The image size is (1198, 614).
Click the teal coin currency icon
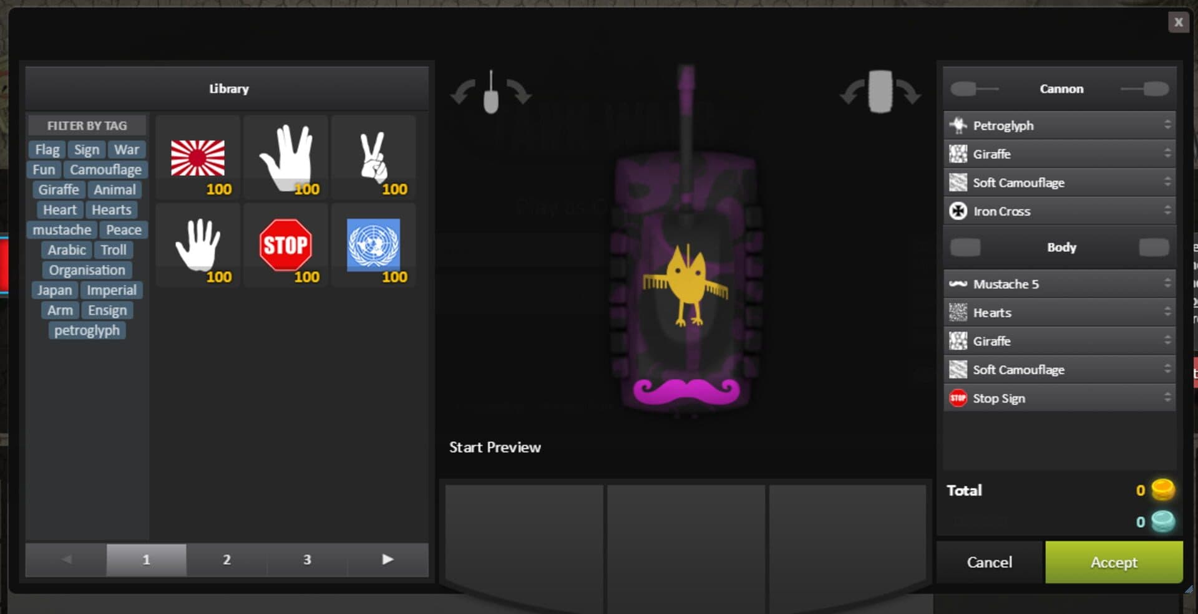pos(1162,521)
